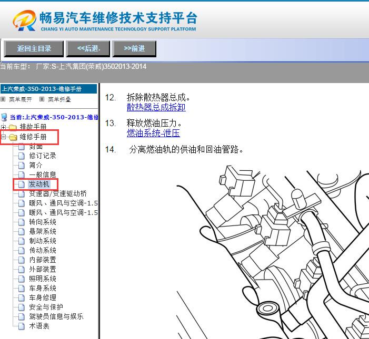Click the document icon next to 悬架系统
The image size is (369, 339).
(x=22, y=232)
